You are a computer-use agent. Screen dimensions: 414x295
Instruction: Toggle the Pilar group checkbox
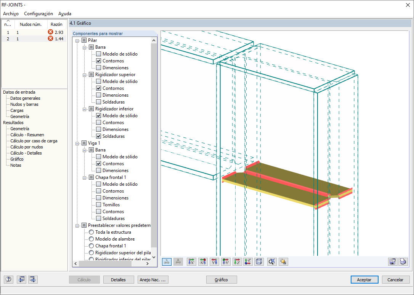(x=84, y=40)
